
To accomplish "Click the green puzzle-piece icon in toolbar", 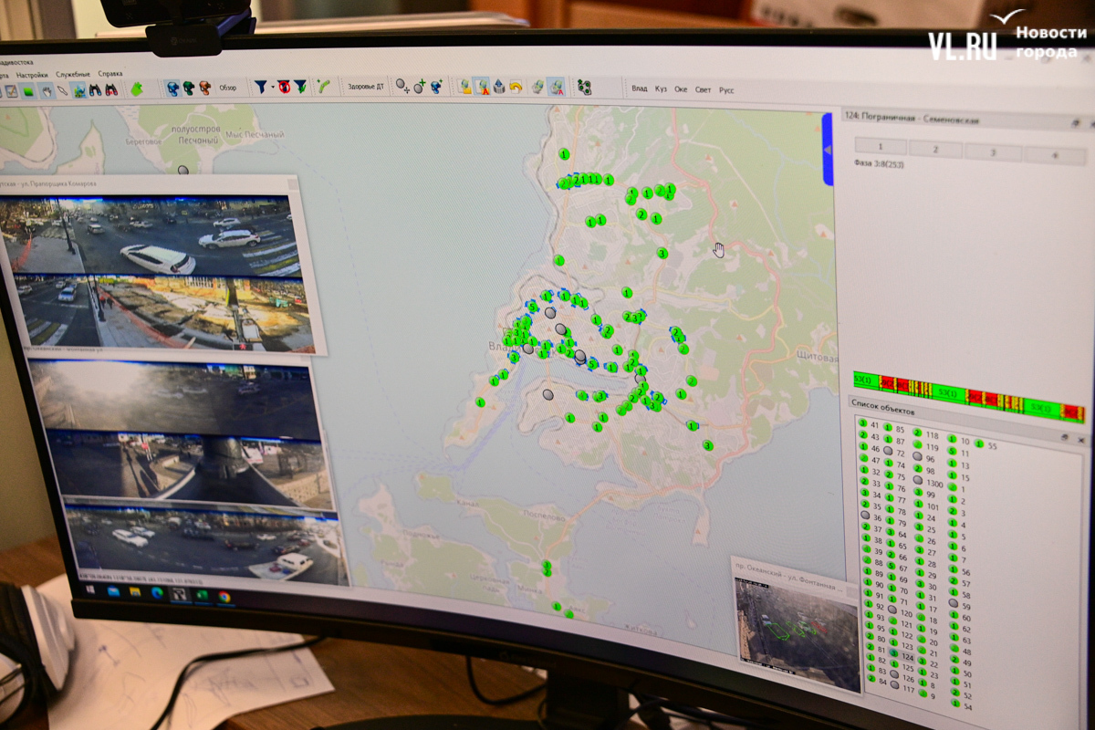I will [x=136, y=89].
